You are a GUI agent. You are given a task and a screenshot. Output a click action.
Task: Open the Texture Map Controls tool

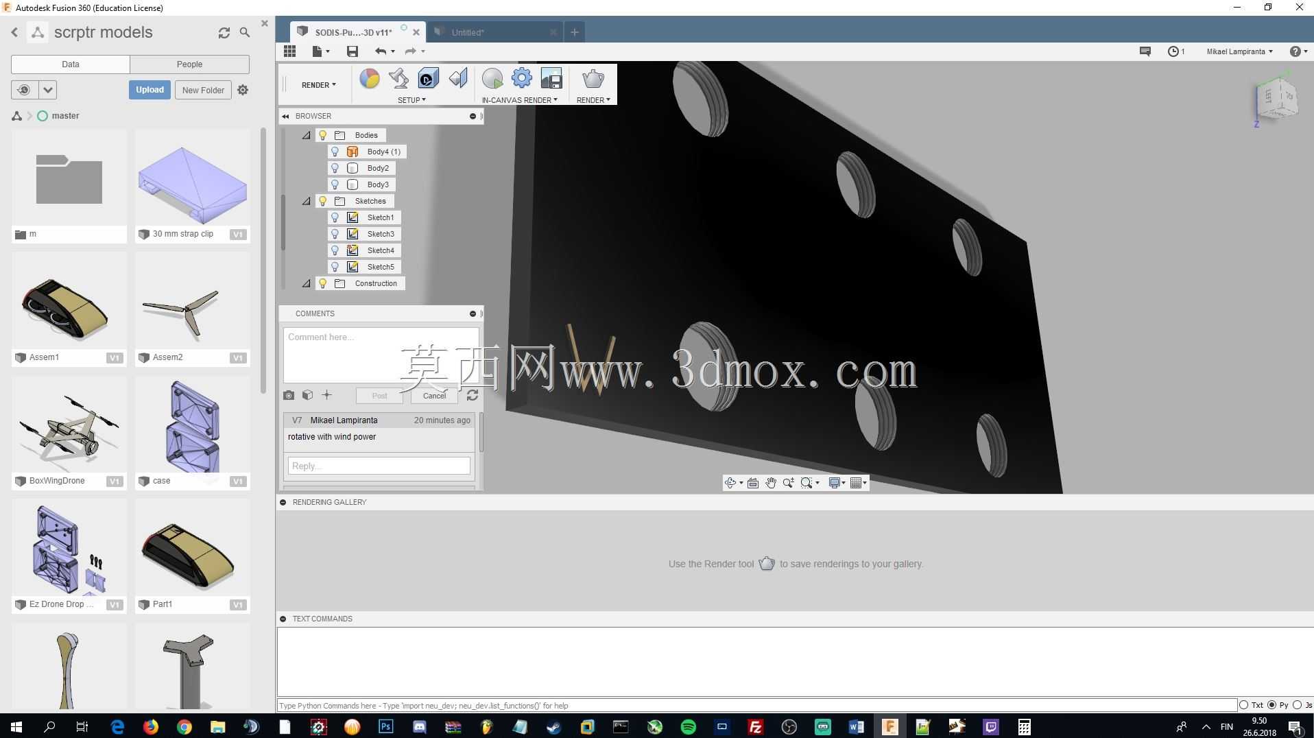pyautogui.click(x=458, y=79)
